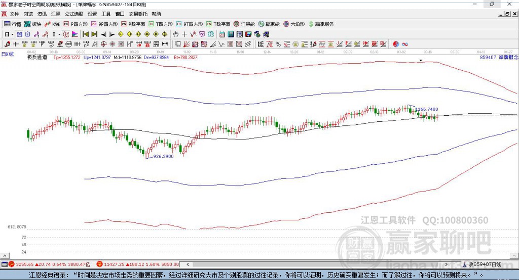Open the 9T四方形 tool
Screen dimensions: 519x280
[x=190, y=24]
